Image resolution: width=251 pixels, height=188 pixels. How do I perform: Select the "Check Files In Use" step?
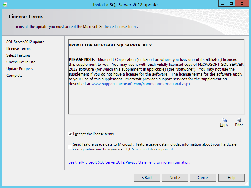[21, 62]
